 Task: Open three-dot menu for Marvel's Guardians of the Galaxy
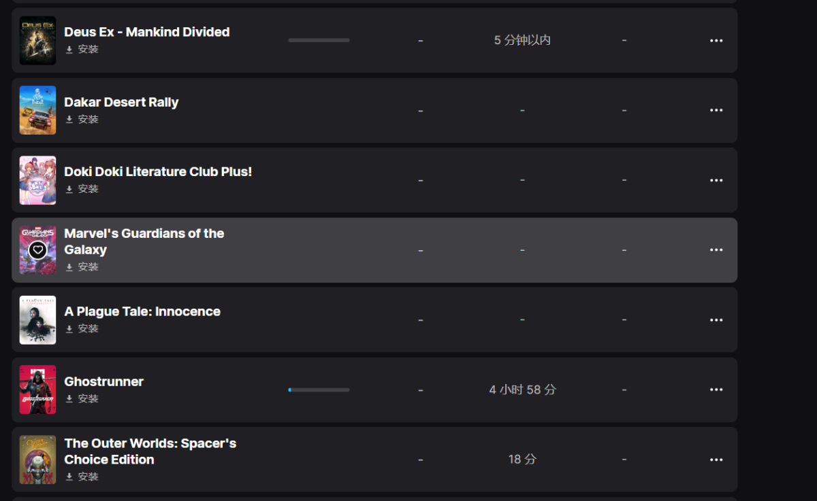[716, 250]
